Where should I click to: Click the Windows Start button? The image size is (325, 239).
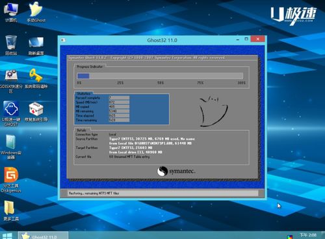pos(8,235)
